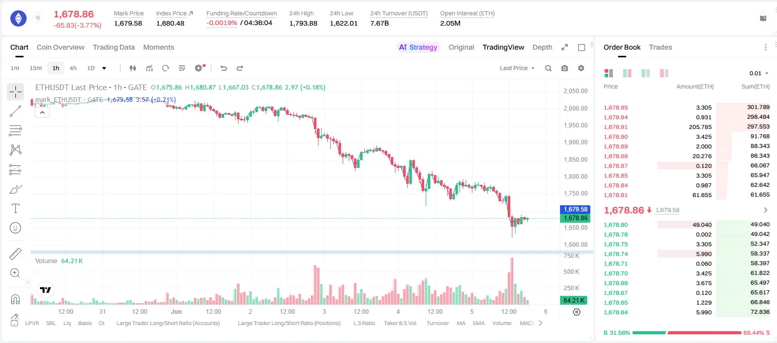Viewport: 777px width, 343px height.
Task: Click the chart screenshot camera icon
Action: [565, 68]
